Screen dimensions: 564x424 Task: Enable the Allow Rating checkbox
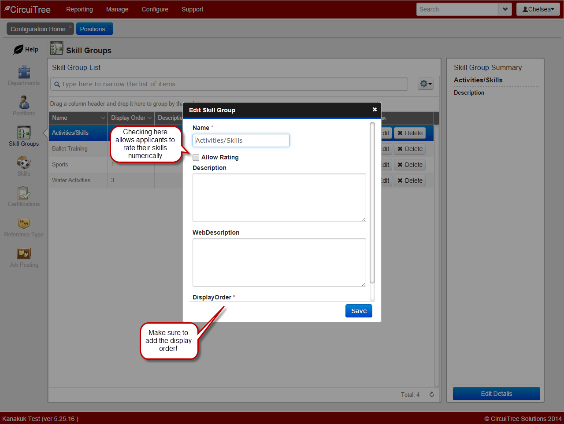196,158
